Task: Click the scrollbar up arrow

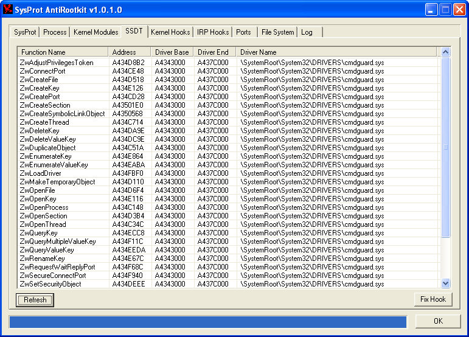Action: click(x=445, y=52)
